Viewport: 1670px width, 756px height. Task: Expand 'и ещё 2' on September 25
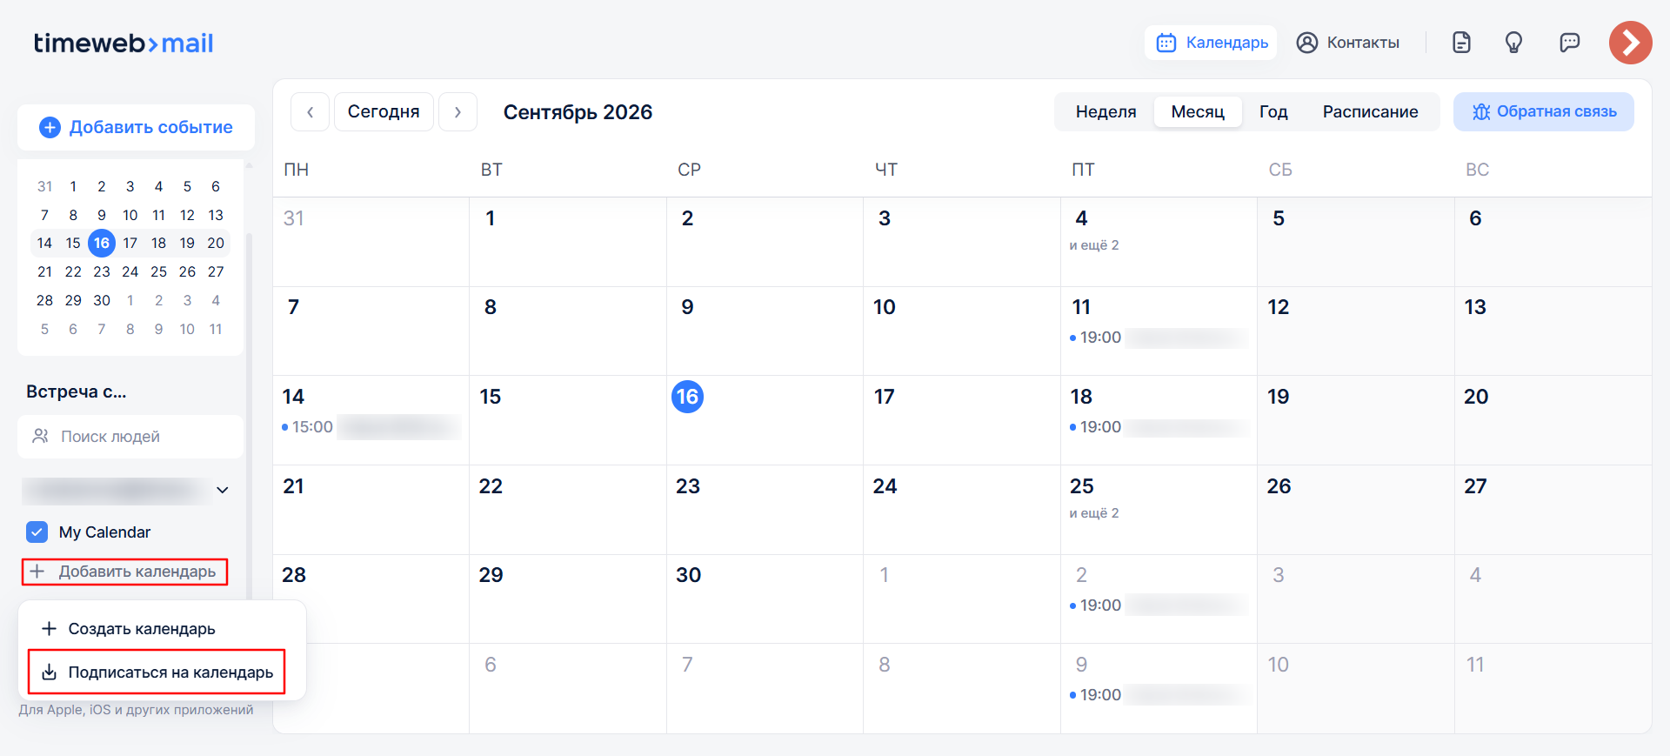[1094, 513]
